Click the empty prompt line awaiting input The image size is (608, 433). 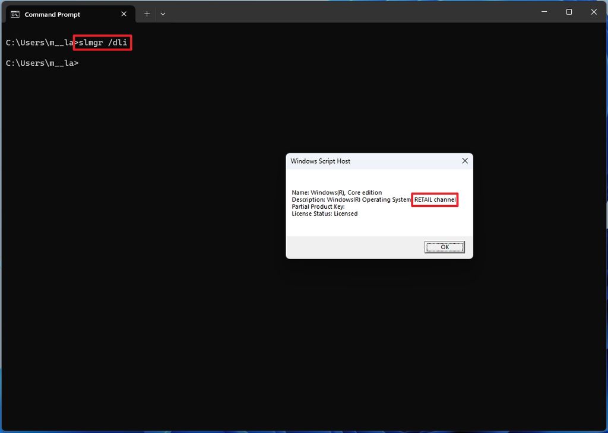[x=42, y=63]
